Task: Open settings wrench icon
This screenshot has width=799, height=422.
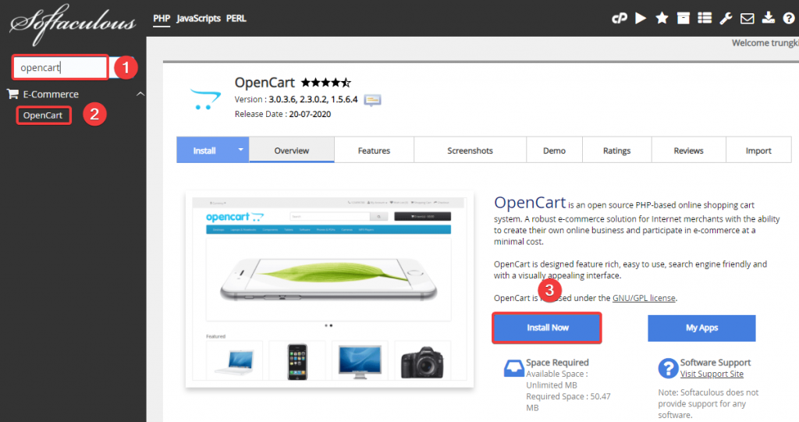Action: [x=726, y=19]
